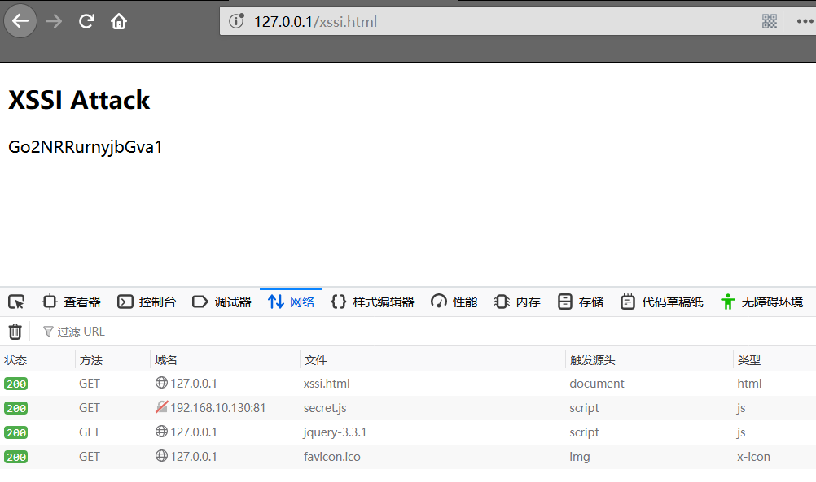Click the browser back arrow button
Image resolution: width=816 pixels, height=482 pixels.
[20, 21]
